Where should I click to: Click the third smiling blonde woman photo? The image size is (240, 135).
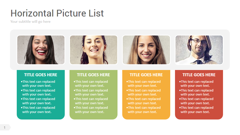click(146, 50)
